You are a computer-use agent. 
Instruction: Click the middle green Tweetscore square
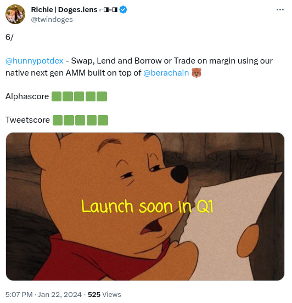pos(80,120)
